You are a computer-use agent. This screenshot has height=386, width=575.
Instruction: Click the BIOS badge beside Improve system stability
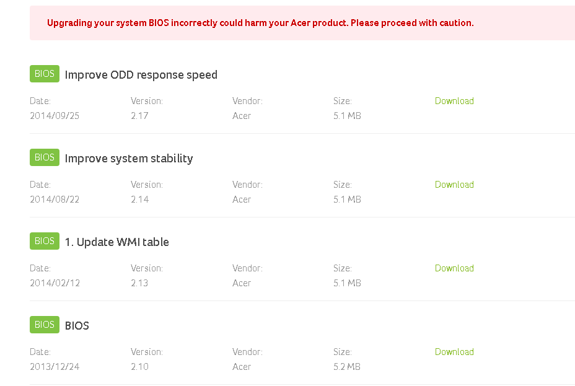point(44,157)
